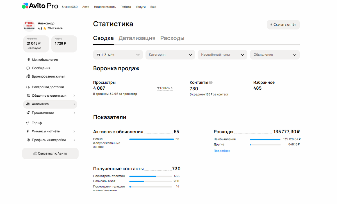The width and height of the screenshot is (337, 204).
Task: Click the Мои объявления sidebar icon
Action: [x=28, y=60]
